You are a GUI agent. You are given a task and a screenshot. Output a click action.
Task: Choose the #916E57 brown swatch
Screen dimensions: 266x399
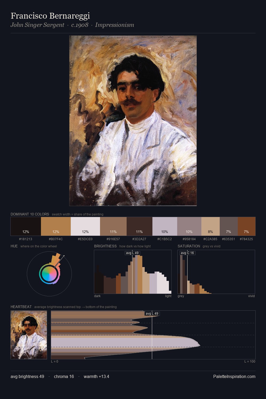click(113, 226)
